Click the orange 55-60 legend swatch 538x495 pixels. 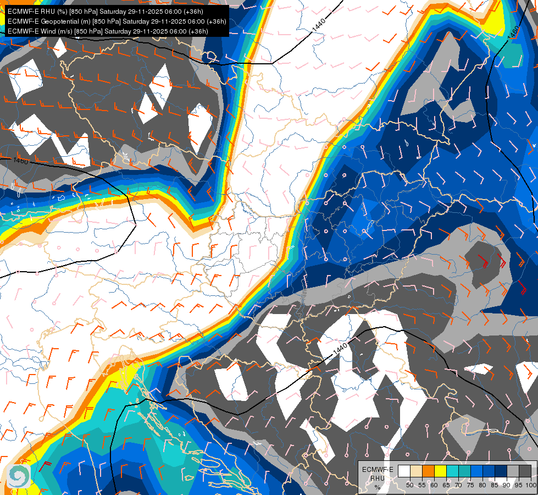(428, 471)
